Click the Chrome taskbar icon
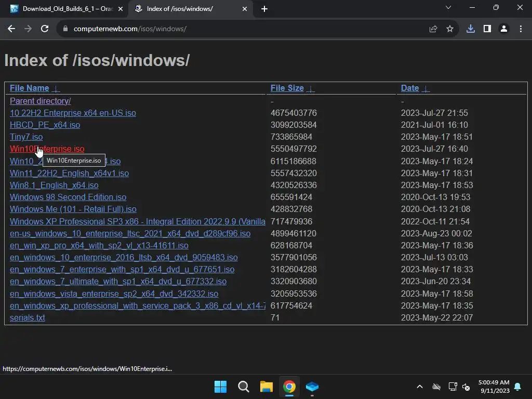 click(x=289, y=387)
